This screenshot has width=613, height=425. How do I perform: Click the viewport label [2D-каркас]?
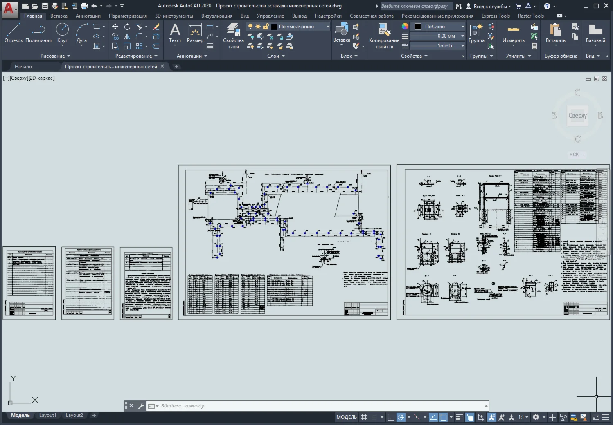41,78
